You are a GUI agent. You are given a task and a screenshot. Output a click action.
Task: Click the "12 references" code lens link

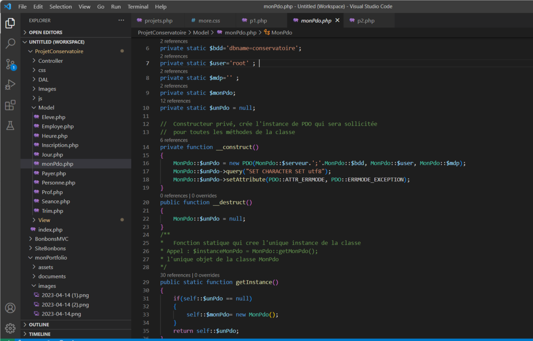[x=175, y=101]
